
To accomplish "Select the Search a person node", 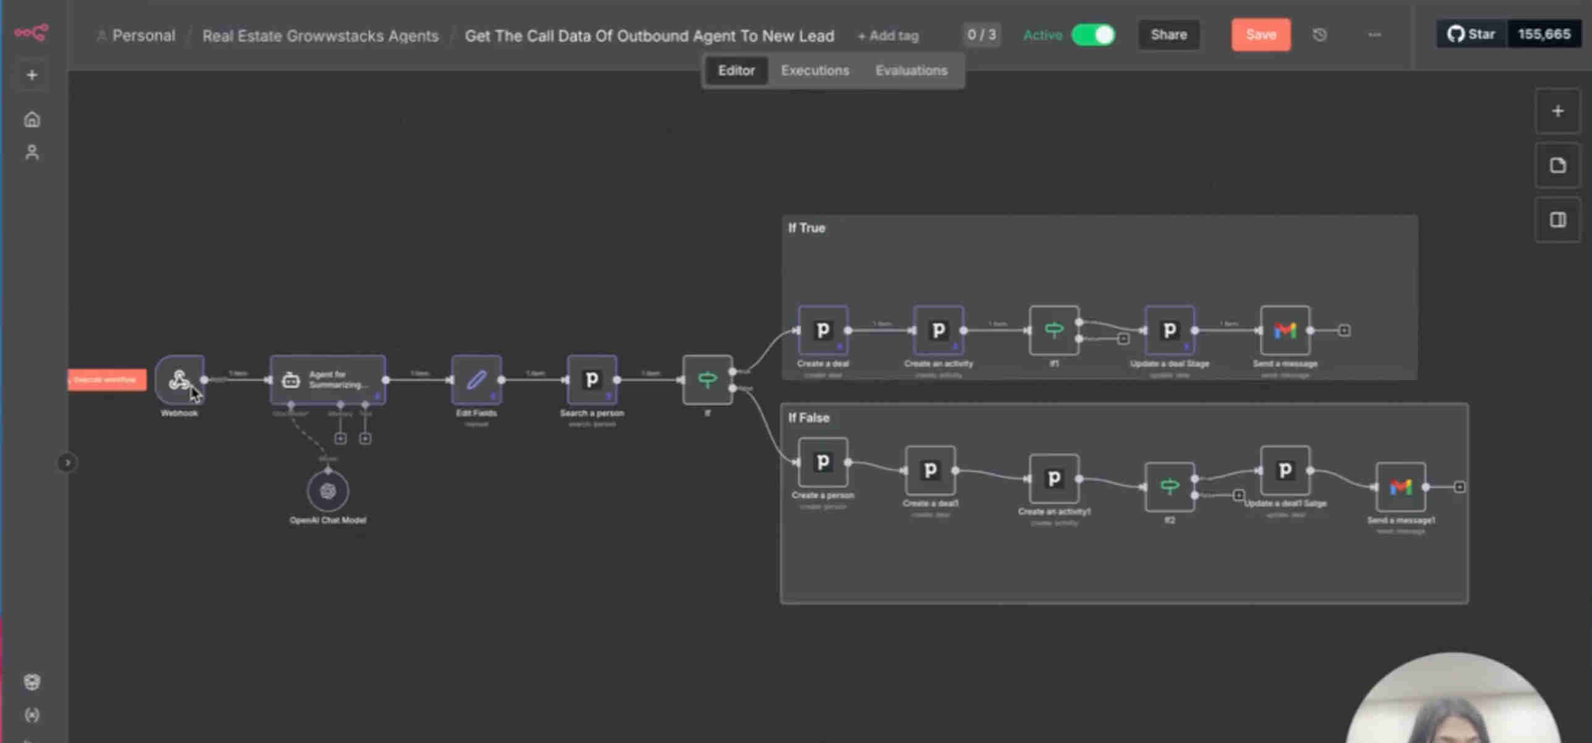I will tap(592, 380).
